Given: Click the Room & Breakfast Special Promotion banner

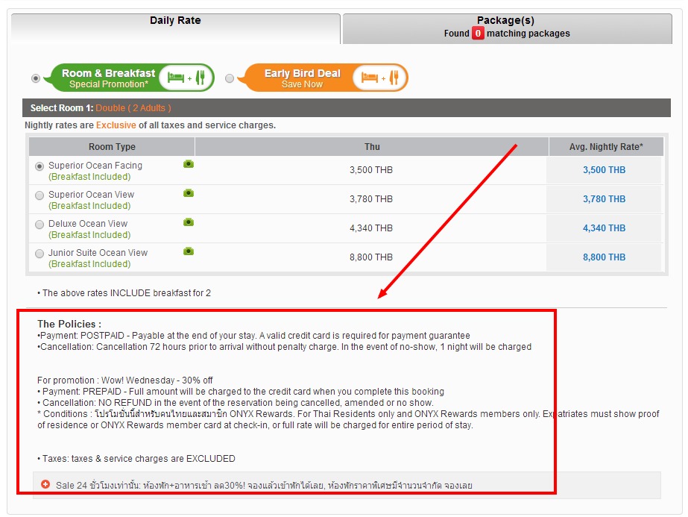Looking at the screenshot, I should (130, 78).
